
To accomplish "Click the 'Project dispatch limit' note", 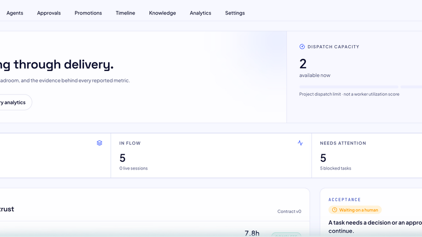I will pos(349,94).
